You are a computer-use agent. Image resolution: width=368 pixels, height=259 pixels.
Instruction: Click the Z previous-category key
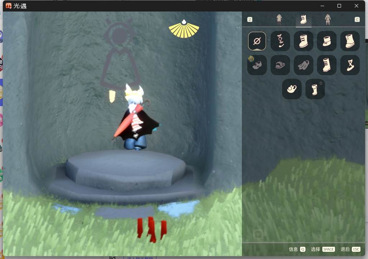click(x=250, y=19)
